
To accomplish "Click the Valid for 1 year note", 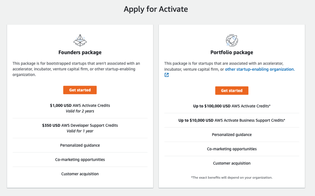I will click(x=80, y=131).
